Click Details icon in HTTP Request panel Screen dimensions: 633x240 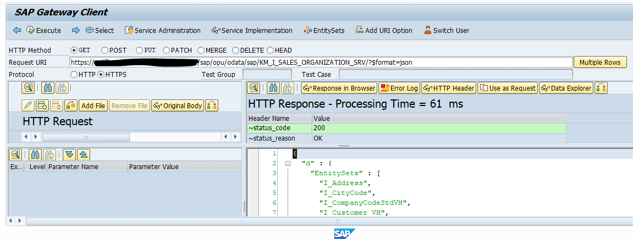coord(27,88)
